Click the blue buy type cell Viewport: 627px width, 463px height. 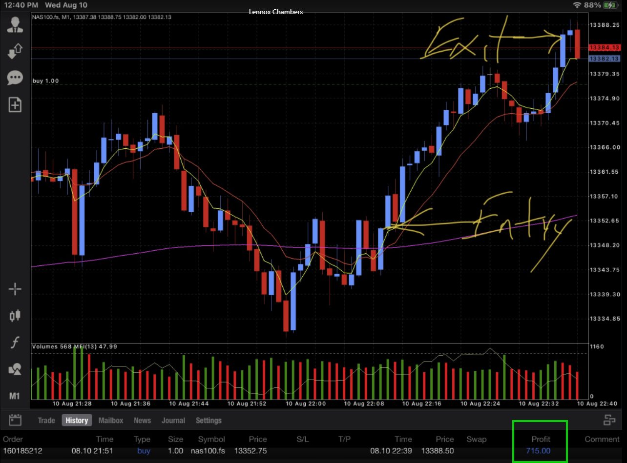[x=144, y=451]
